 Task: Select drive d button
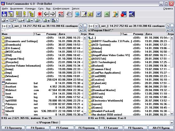[21, 20]
